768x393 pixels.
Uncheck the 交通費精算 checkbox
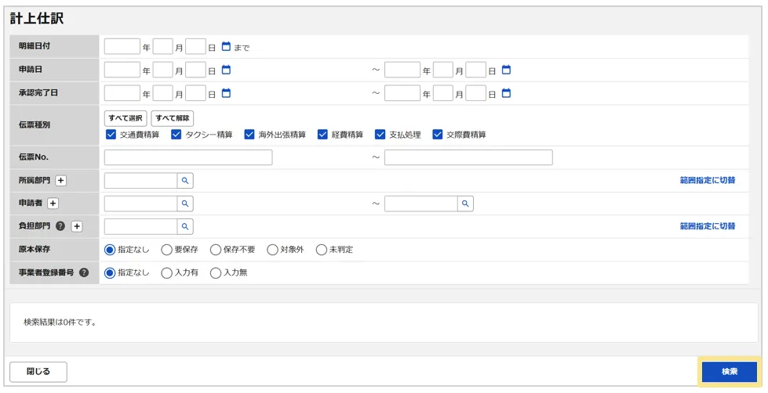tap(111, 135)
